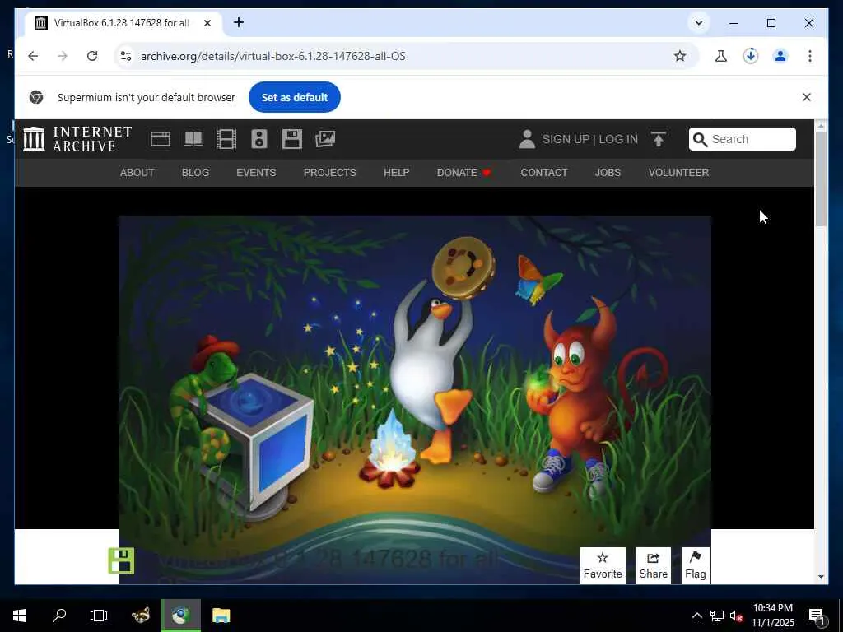The height and width of the screenshot is (632, 843).
Task: Open File Explorer from taskbar
Action: point(221,616)
